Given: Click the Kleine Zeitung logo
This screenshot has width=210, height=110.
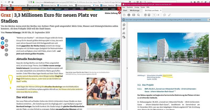Looking at the screenshot, I should click(x=3, y=9).
